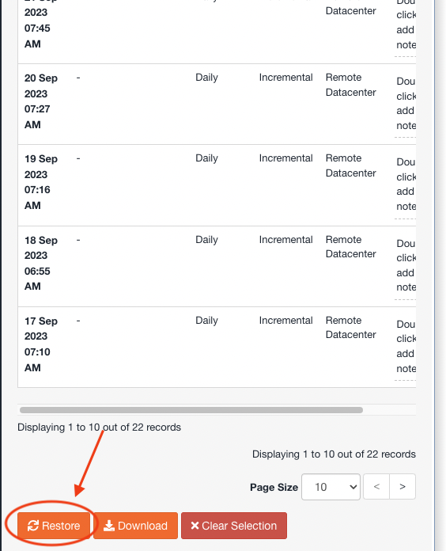Click the download arrow icon

(x=109, y=526)
